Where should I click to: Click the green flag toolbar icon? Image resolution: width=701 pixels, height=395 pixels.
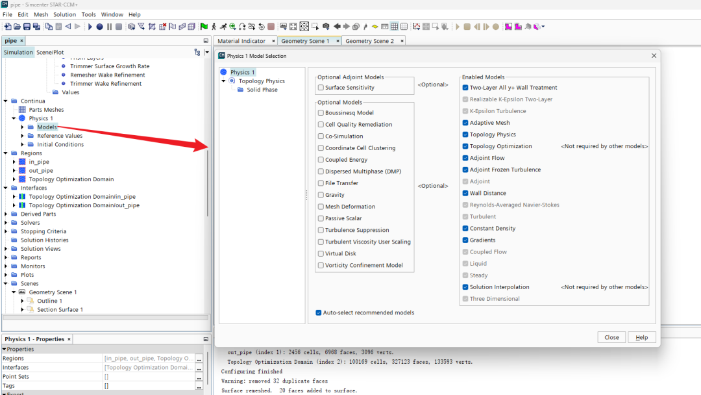click(x=204, y=27)
